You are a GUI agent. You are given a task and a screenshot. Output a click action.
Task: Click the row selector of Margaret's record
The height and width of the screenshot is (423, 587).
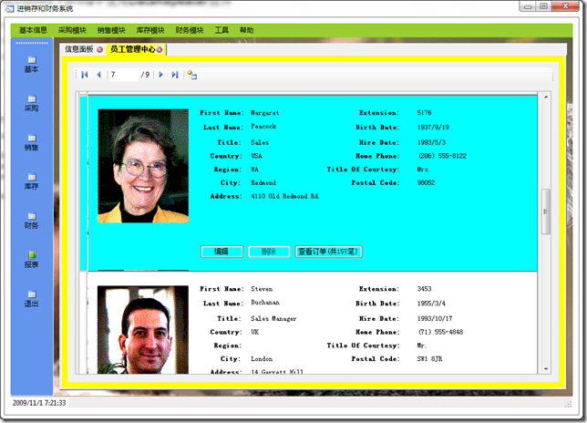click(83, 183)
